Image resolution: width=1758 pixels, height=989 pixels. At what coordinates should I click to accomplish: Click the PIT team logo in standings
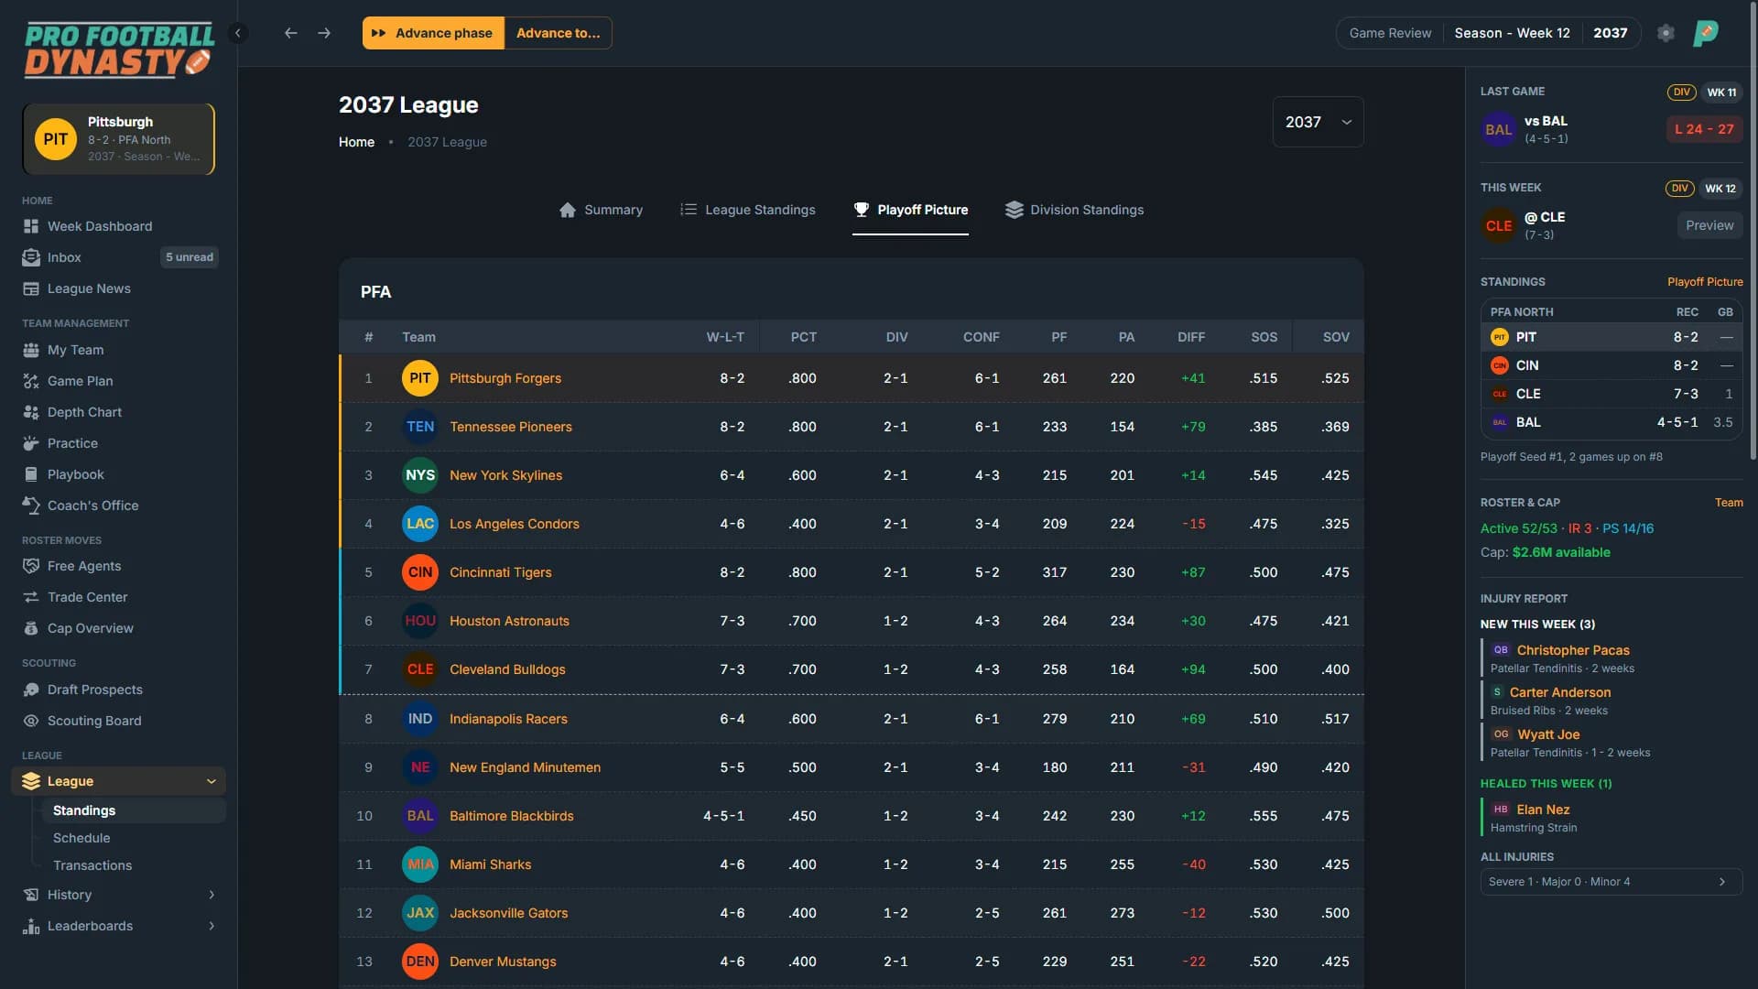pos(420,378)
